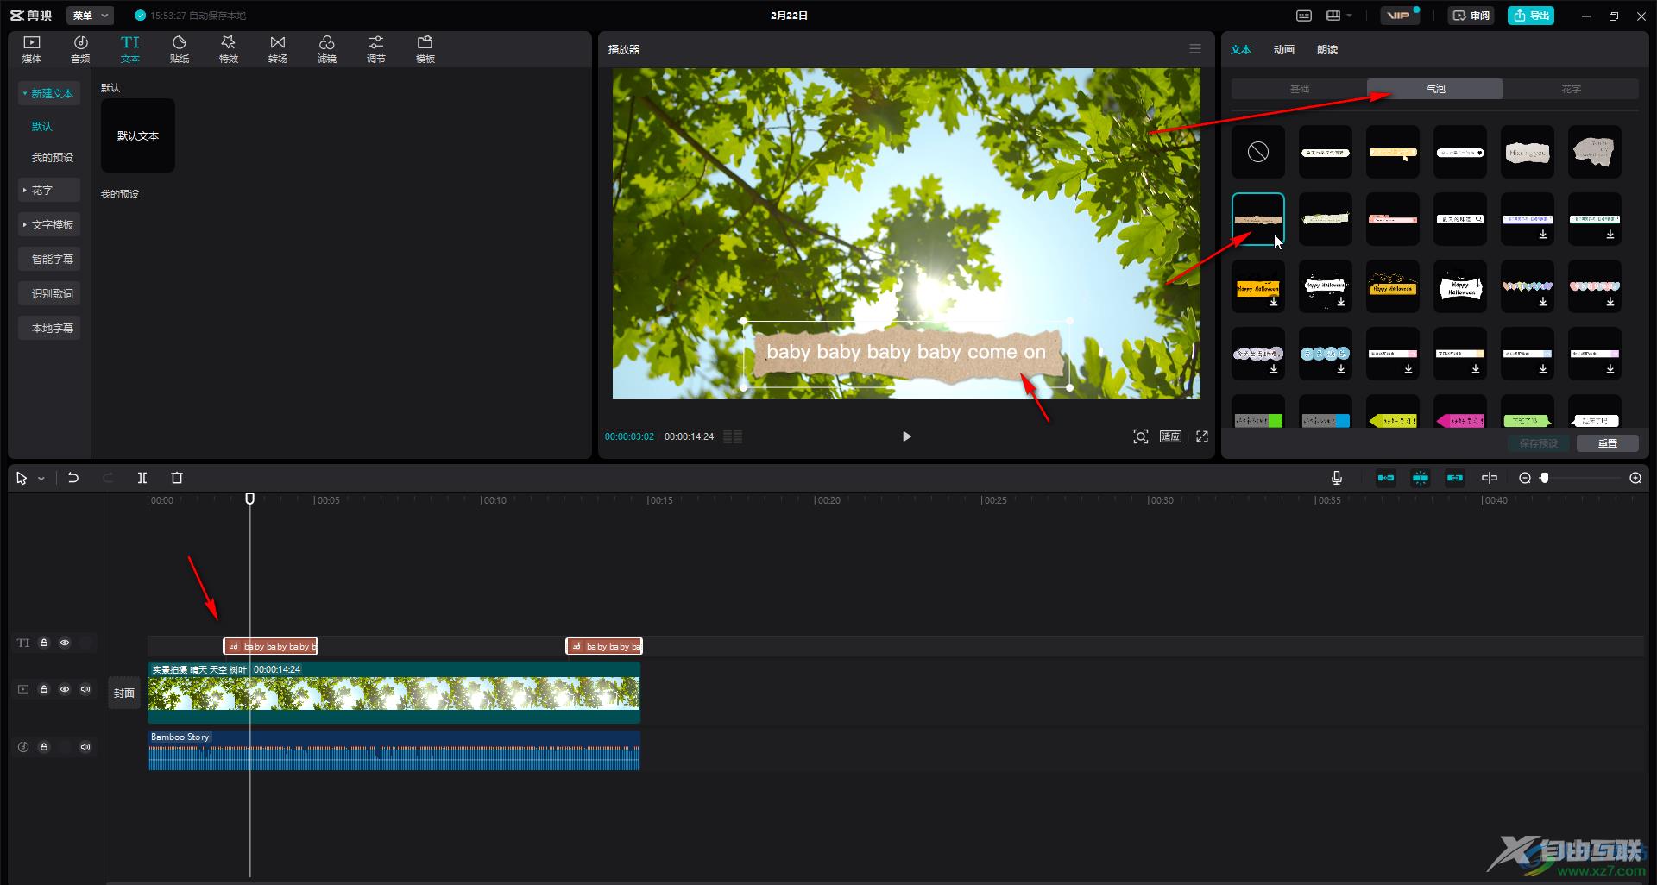Select the second text clip on the timeline
The image size is (1657, 885).
pyautogui.click(x=604, y=646)
